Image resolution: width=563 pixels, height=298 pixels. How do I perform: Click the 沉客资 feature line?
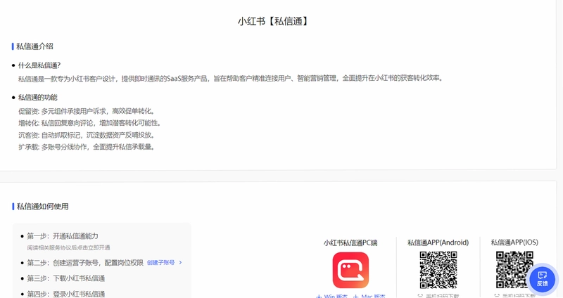(87, 135)
